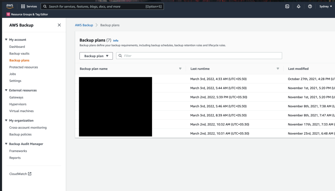Screen dimensions: 335x191
Task: Click the Info link beside Backup plans
Action: (x=115, y=40)
